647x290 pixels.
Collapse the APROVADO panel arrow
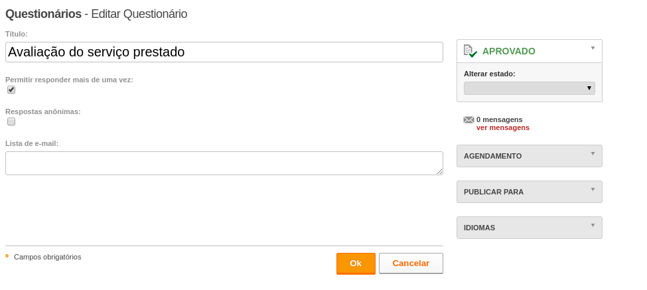pos(593,48)
